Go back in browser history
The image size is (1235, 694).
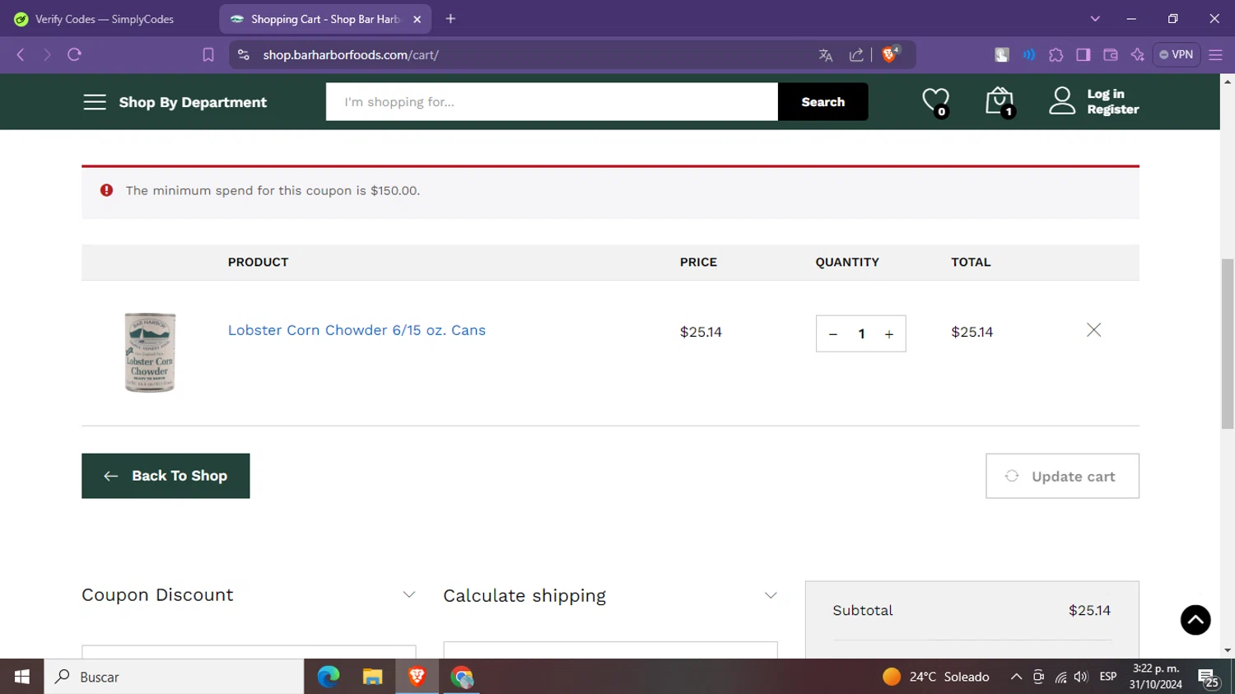pyautogui.click(x=21, y=55)
